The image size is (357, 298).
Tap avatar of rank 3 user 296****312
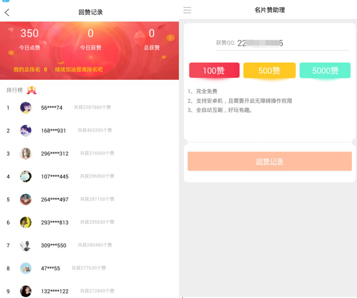pos(26,154)
